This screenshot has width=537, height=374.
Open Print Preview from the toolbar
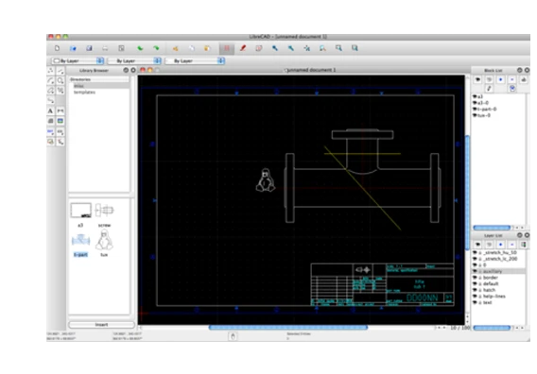(121, 48)
